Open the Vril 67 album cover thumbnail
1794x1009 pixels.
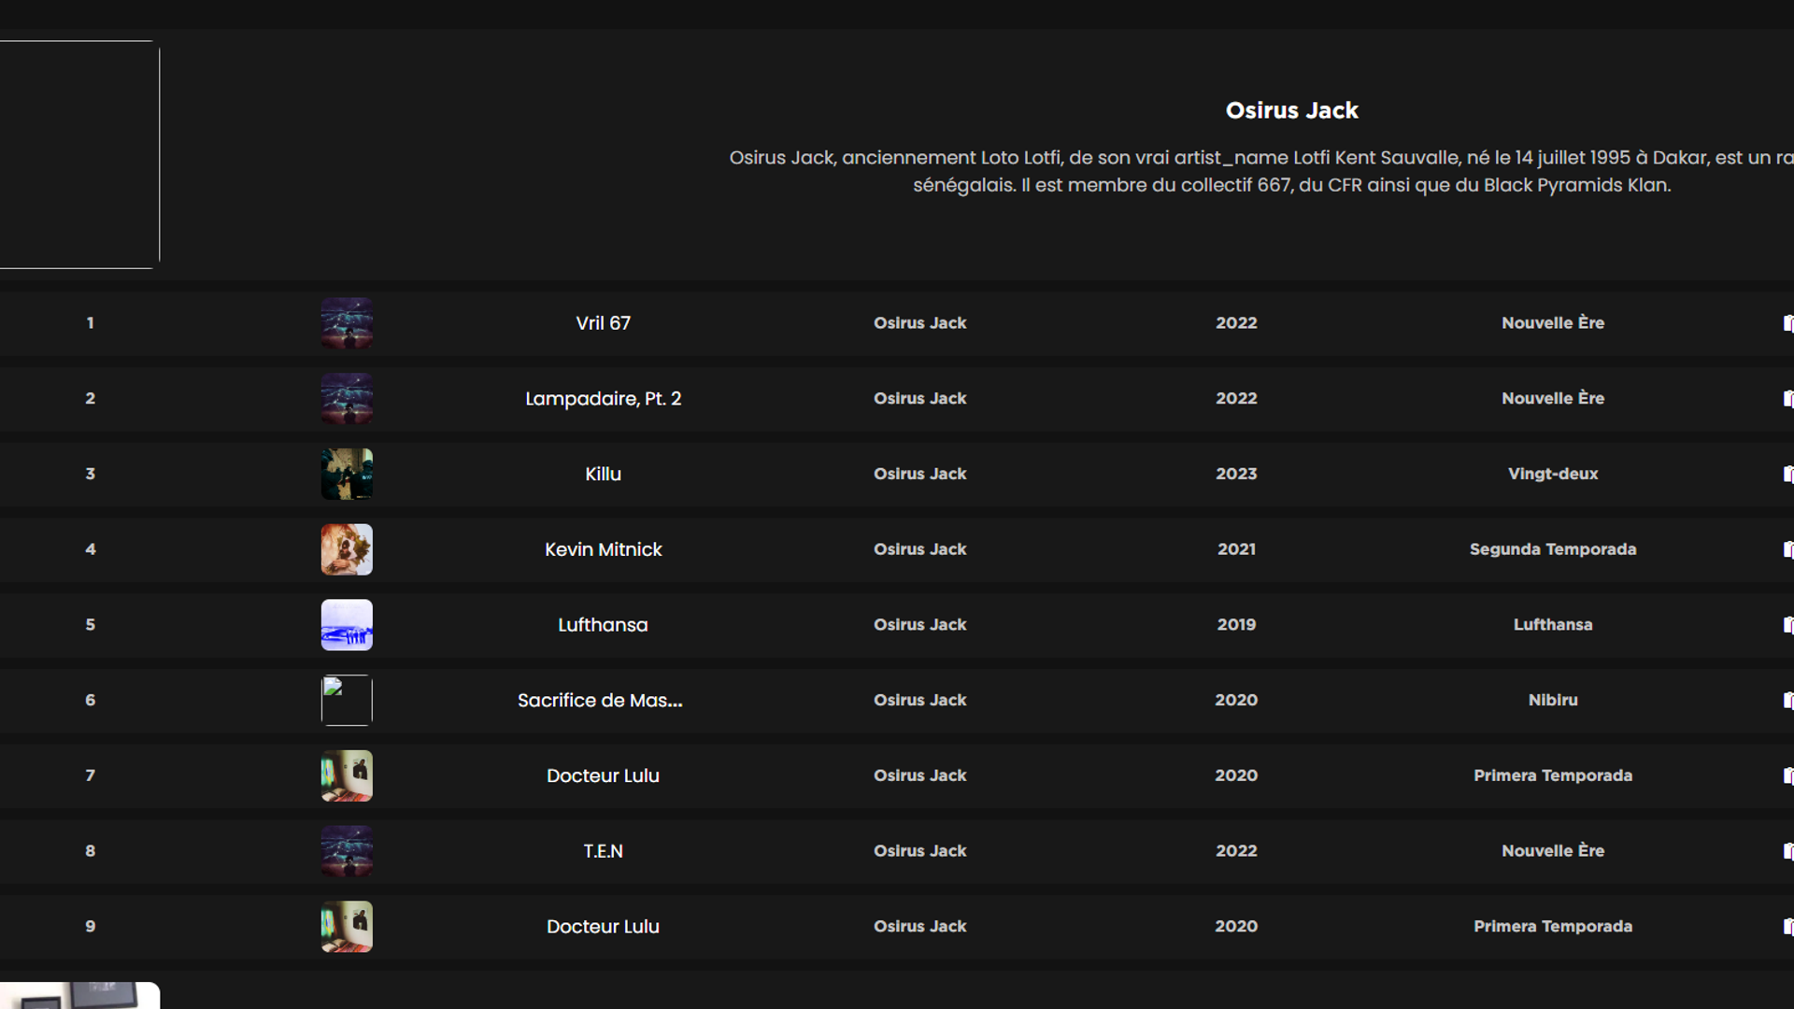click(x=347, y=323)
